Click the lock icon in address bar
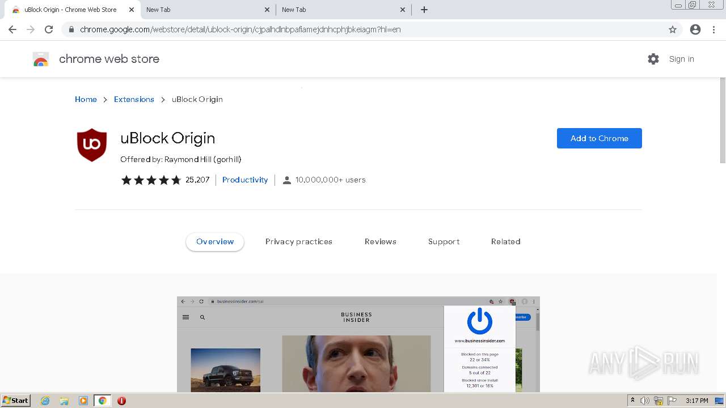The image size is (726, 408). coord(71,29)
